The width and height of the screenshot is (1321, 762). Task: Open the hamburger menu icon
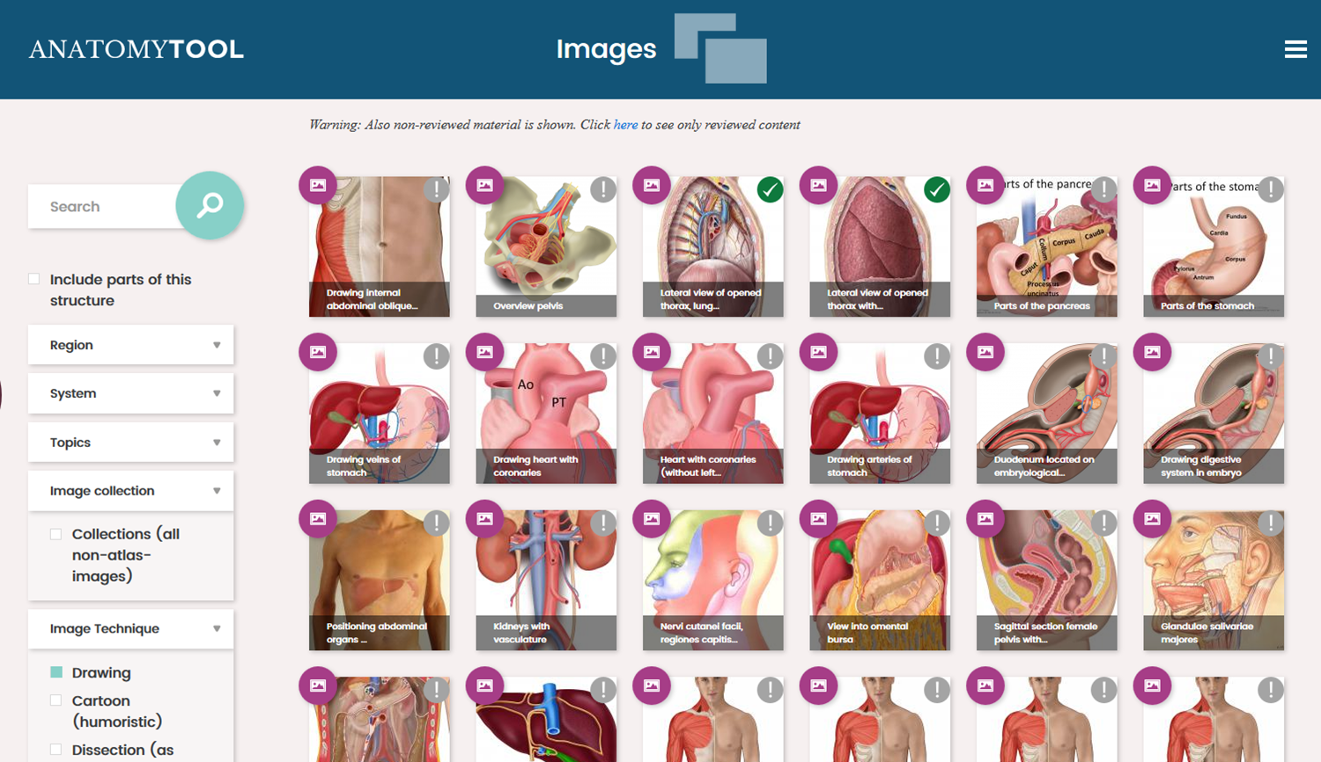[1295, 49]
